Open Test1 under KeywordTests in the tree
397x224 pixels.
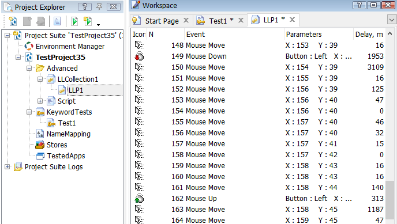tap(67, 123)
